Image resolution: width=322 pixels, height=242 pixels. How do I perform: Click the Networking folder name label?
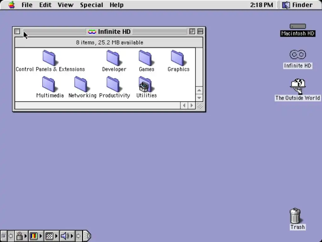tap(82, 95)
